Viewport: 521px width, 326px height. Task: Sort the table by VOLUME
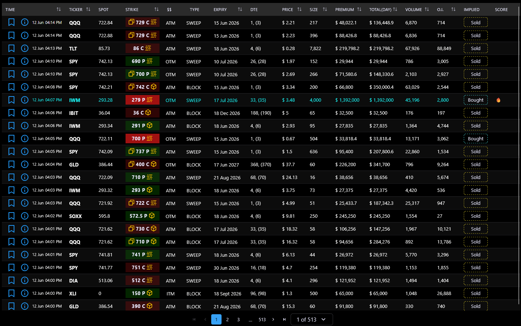[427, 9]
